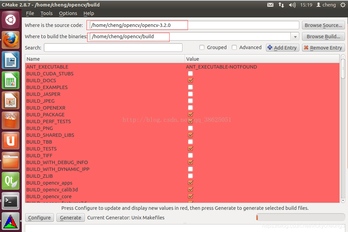Click the Add Entry button
Screen dimensions: 348x232
[x=283, y=48]
